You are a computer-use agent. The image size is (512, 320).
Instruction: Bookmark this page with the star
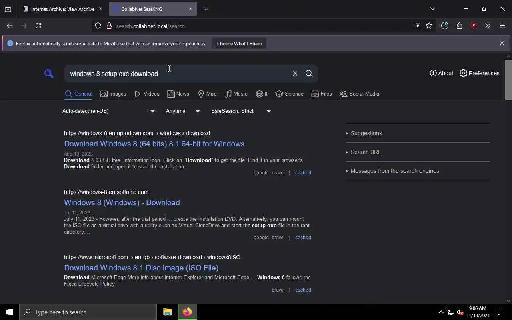(x=429, y=26)
